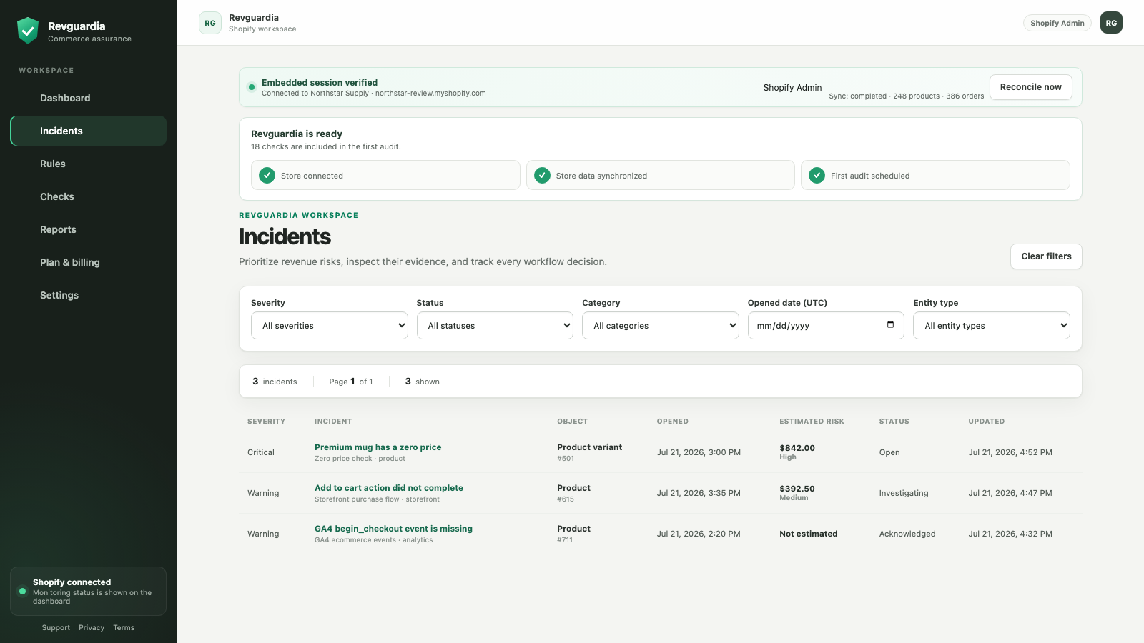Click the $842.00 estimated risk value
The width and height of the screenshot is (1144, 643).
pyautogui.click(x=797, y=448)
